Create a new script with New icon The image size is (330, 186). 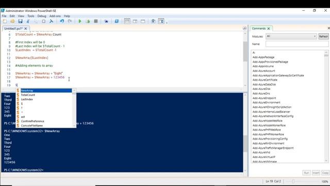(x=5, y=21)
